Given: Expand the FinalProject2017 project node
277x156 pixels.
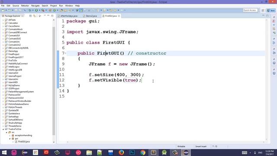Looking at the screenshot, I should [x=3, y=57].
